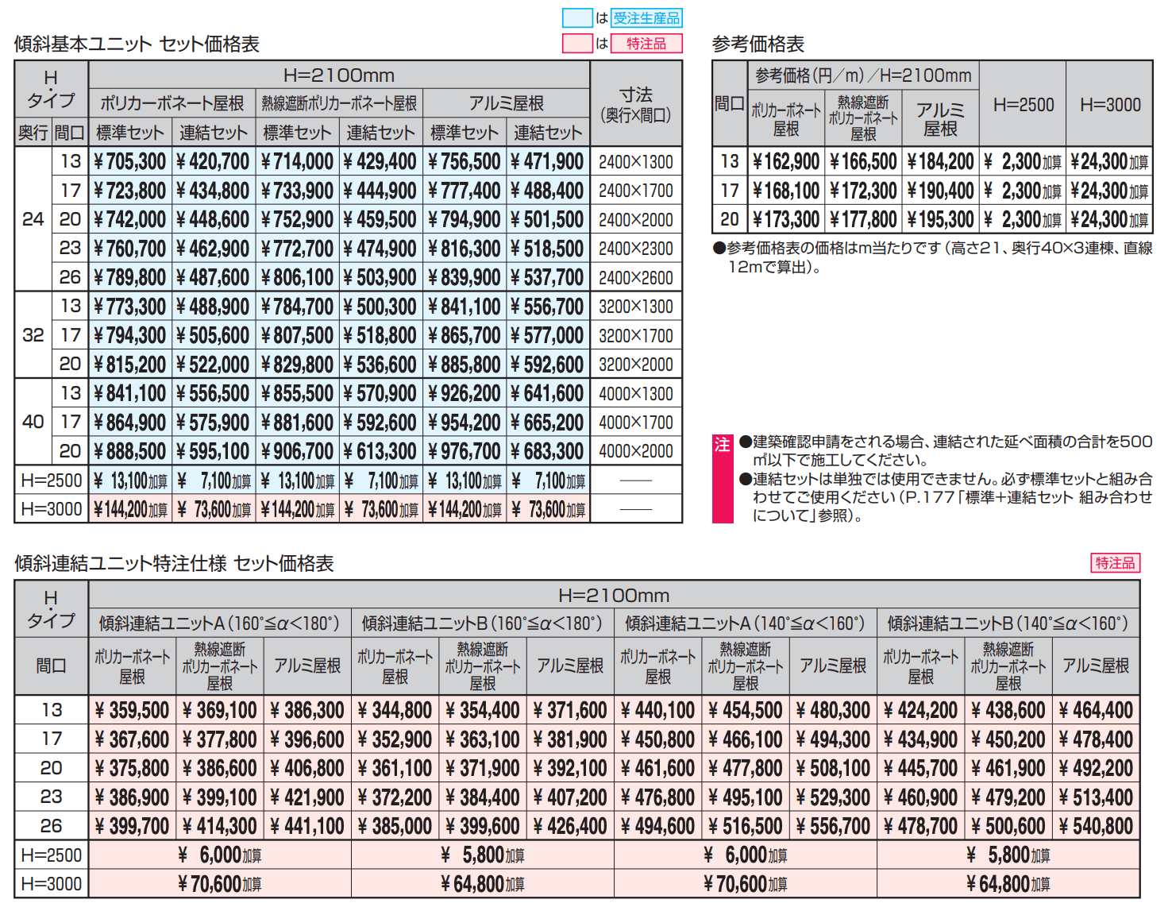Viewport: 1172px width, 907px height.
Task: Select the ¥24,300加算 cell for 間口13
Action: click(1107, 161)
